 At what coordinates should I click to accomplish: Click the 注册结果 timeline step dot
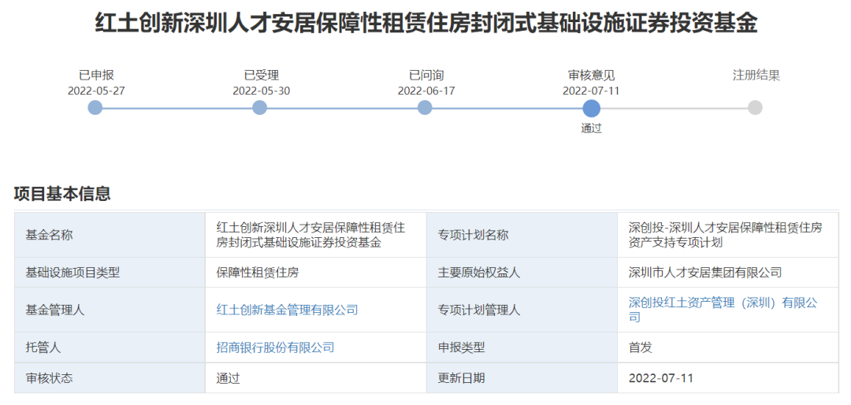click(x=755, y=107)
